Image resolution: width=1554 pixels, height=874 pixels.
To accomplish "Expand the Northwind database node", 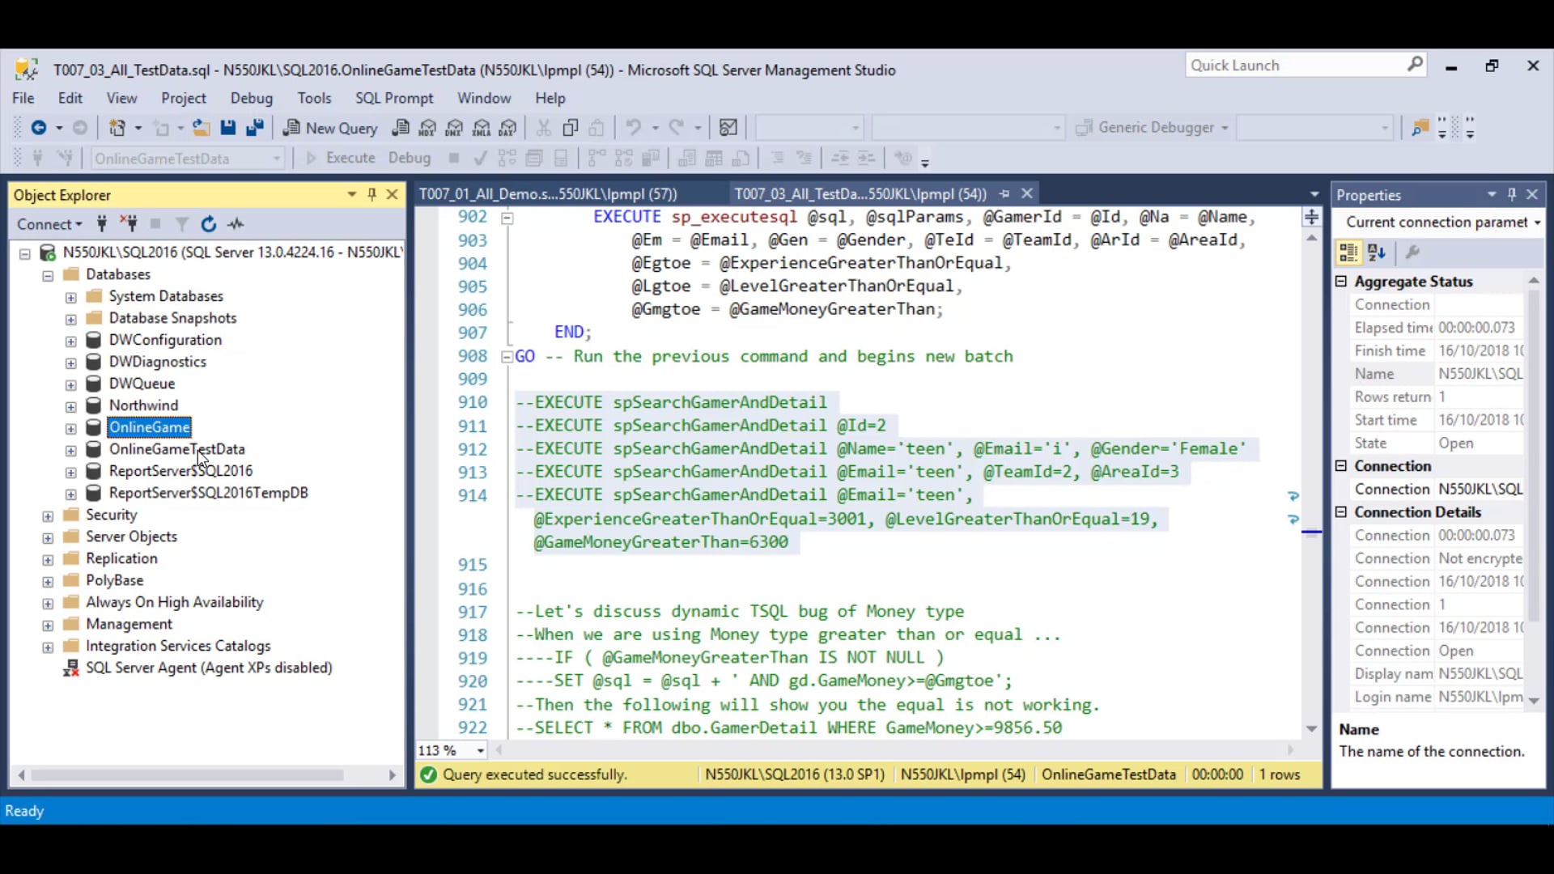I will (71, 406).
